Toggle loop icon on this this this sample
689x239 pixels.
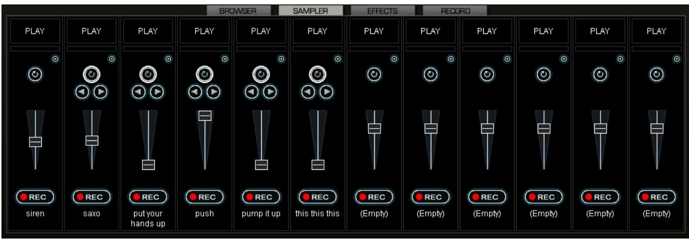(317, 75)
